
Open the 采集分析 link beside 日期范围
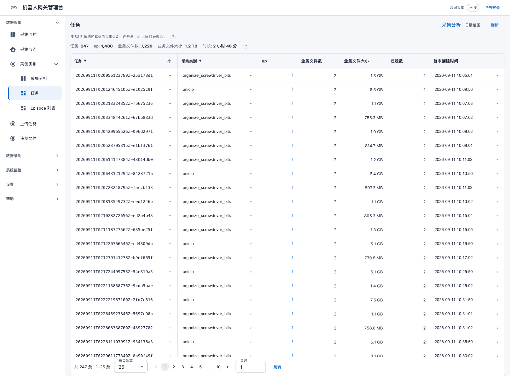[451, 25]
